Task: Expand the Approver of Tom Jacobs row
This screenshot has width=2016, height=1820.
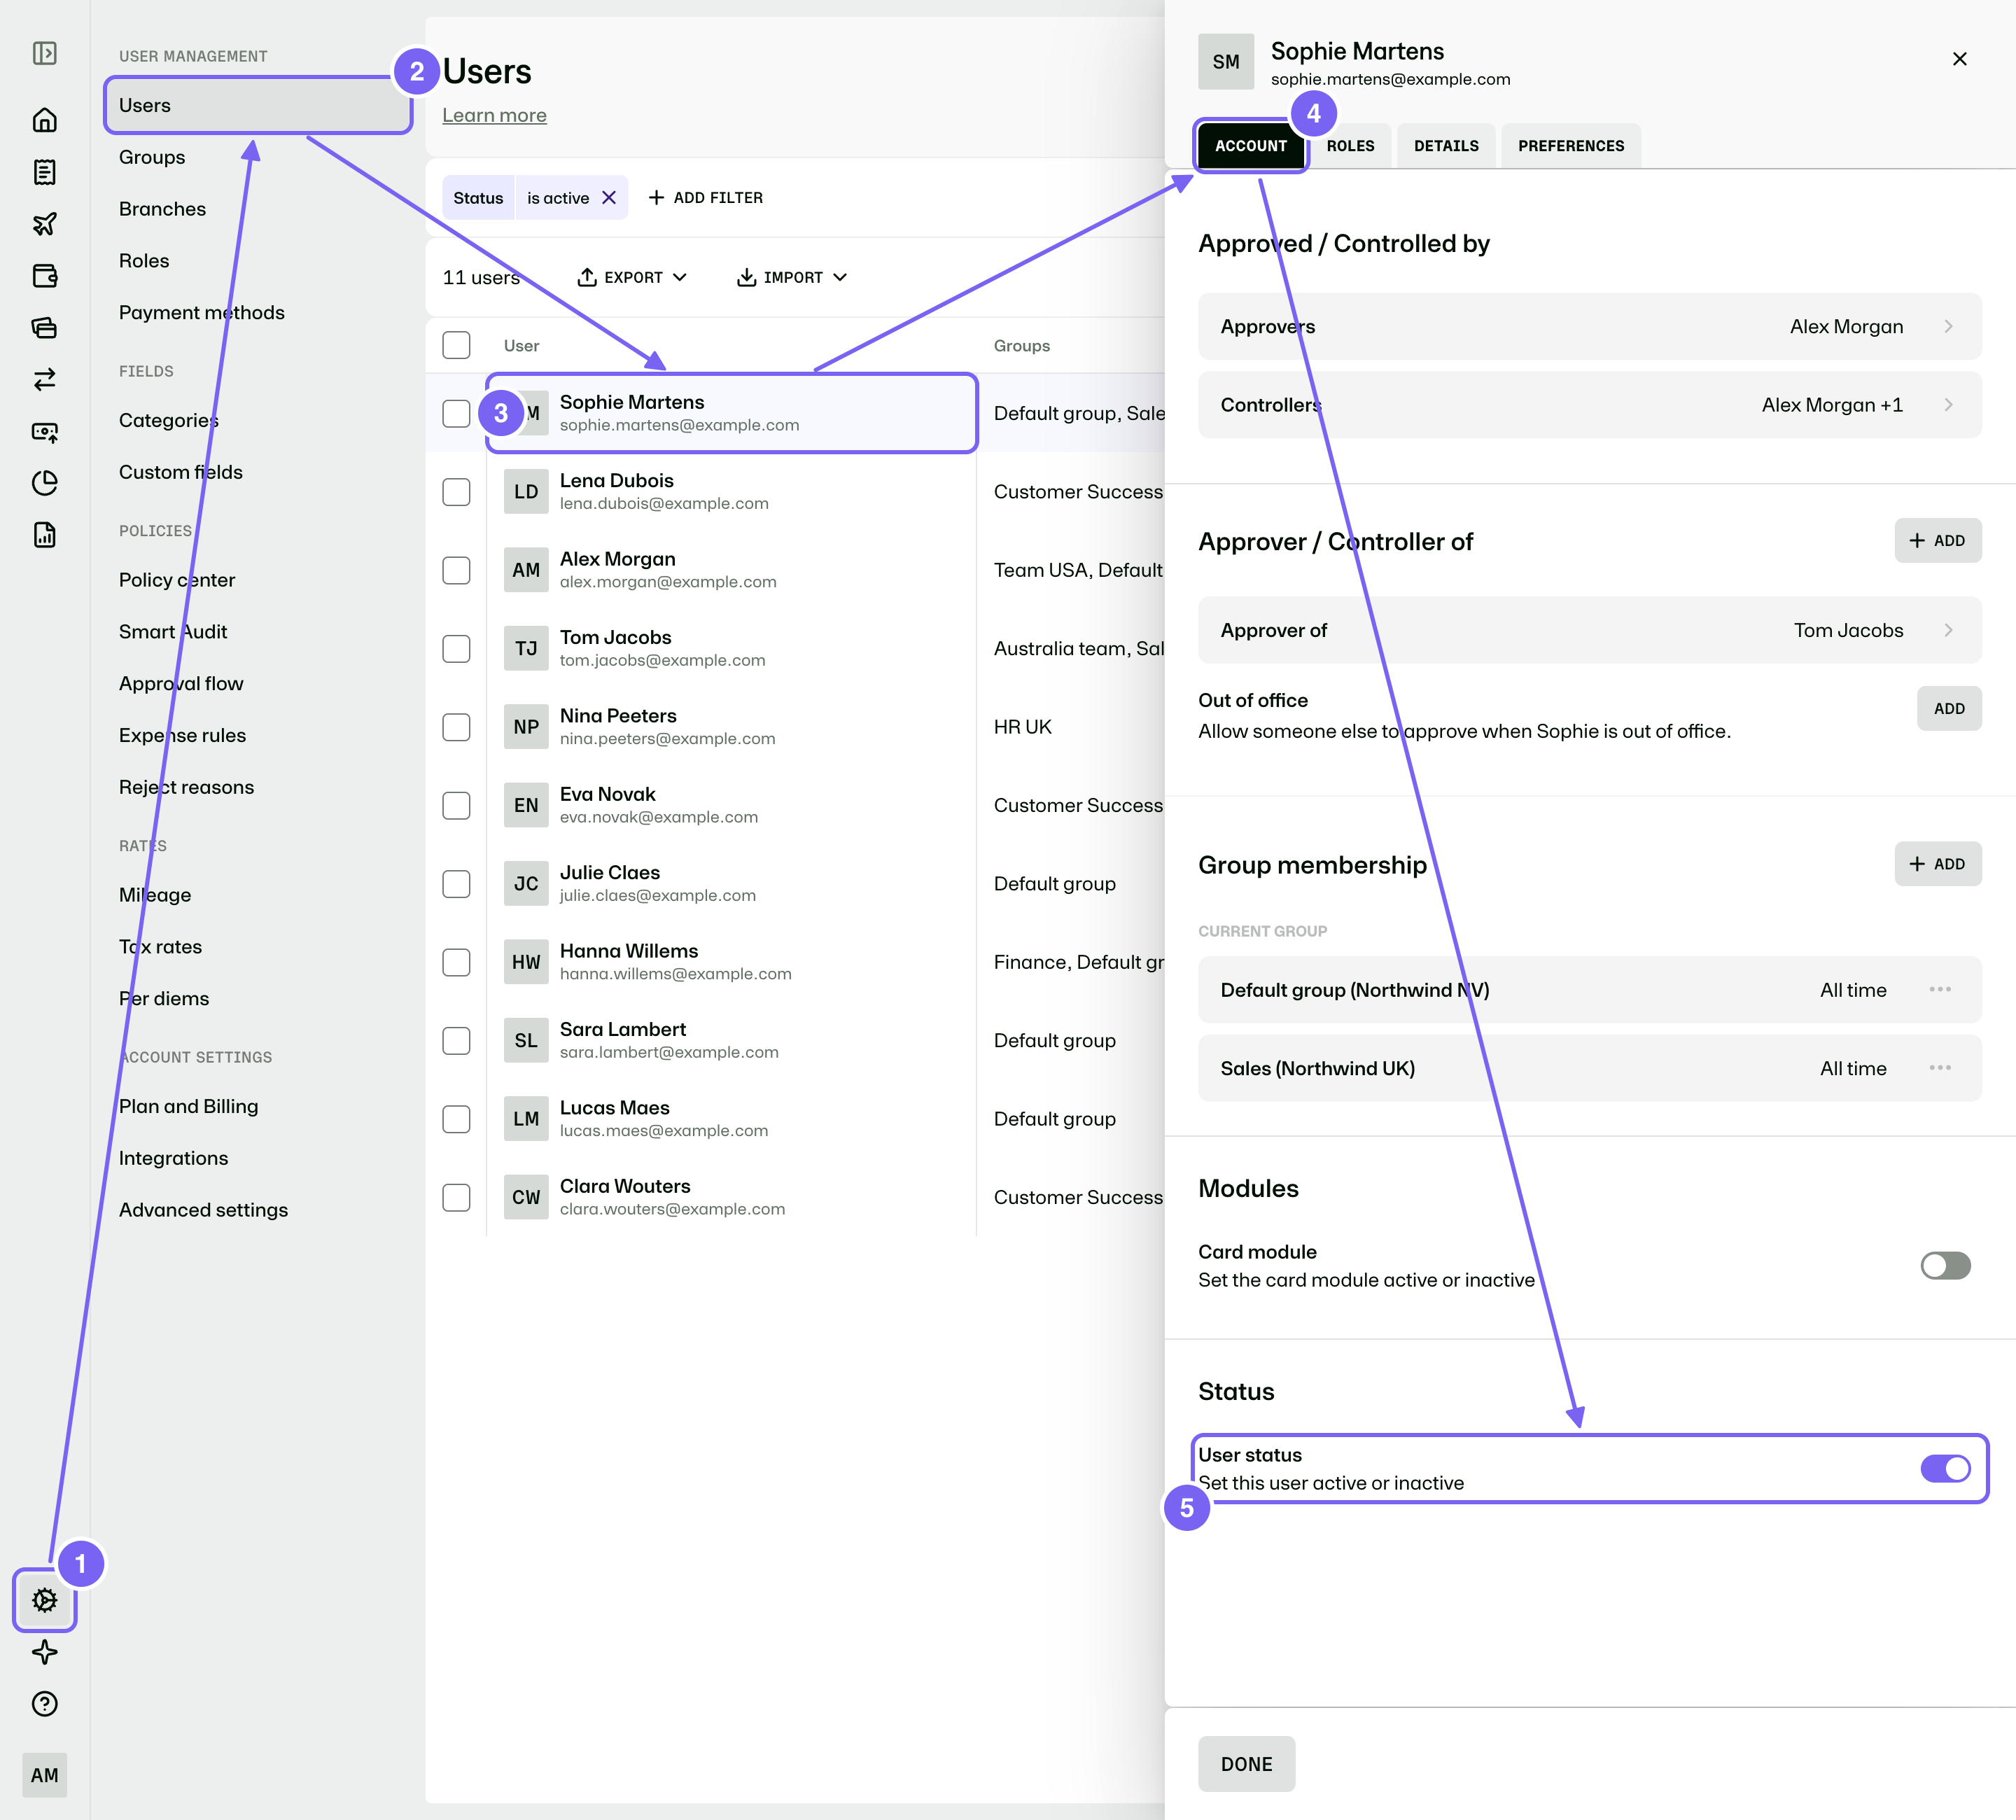Action: (x=1590, y=630)
